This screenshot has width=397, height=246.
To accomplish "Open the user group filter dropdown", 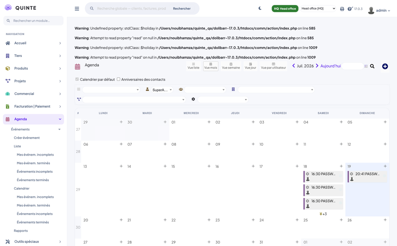I will point(205,90).
